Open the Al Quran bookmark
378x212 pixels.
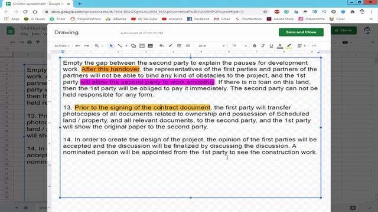tap(34, 19)
